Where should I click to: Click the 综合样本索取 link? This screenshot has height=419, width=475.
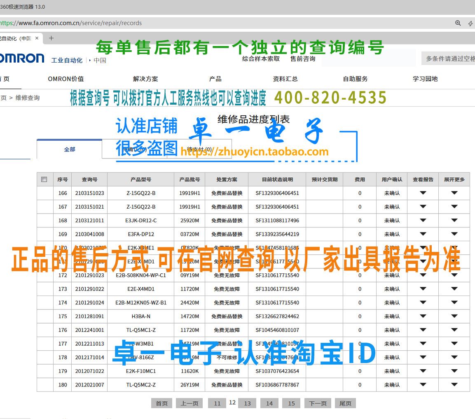261,59
